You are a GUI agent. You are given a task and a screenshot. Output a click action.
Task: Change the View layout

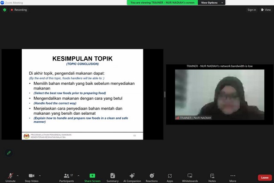(x=265, y=10)
